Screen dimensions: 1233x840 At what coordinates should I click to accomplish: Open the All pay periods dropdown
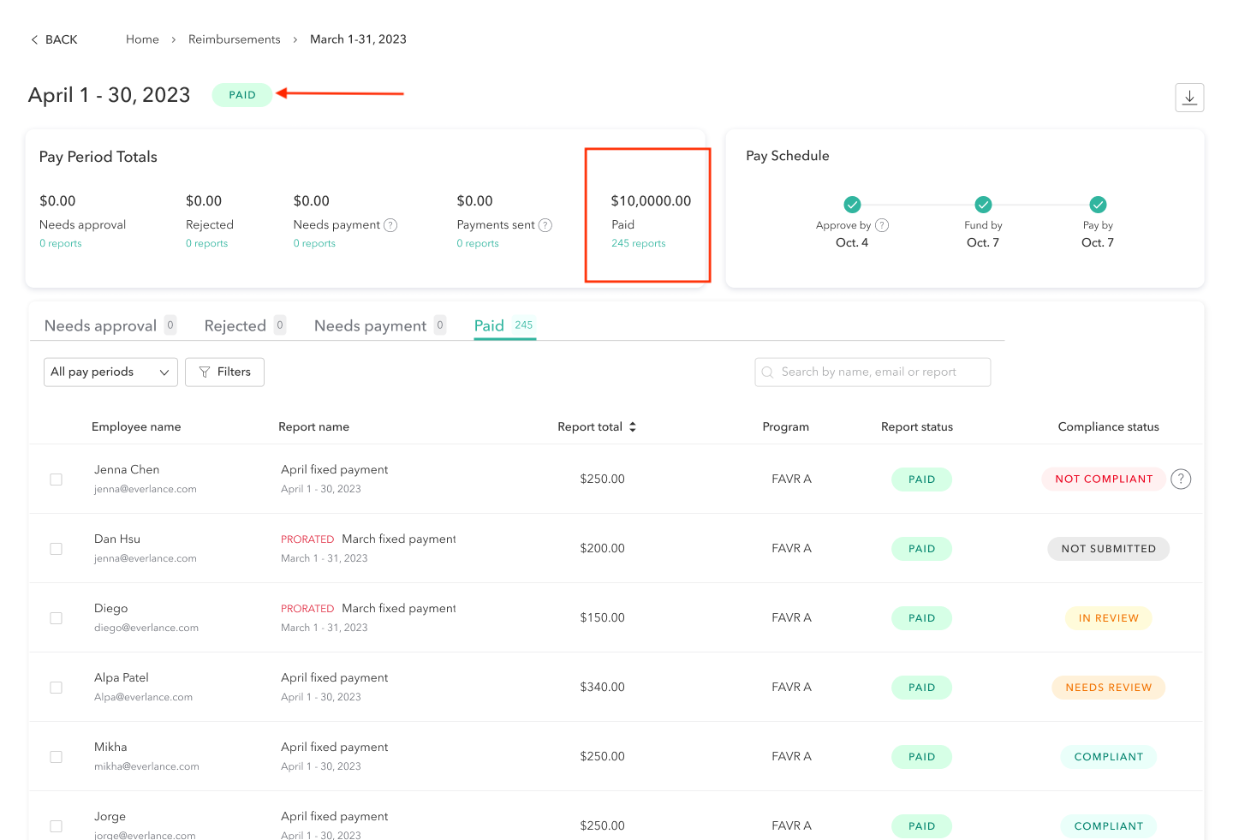(110, 372)
